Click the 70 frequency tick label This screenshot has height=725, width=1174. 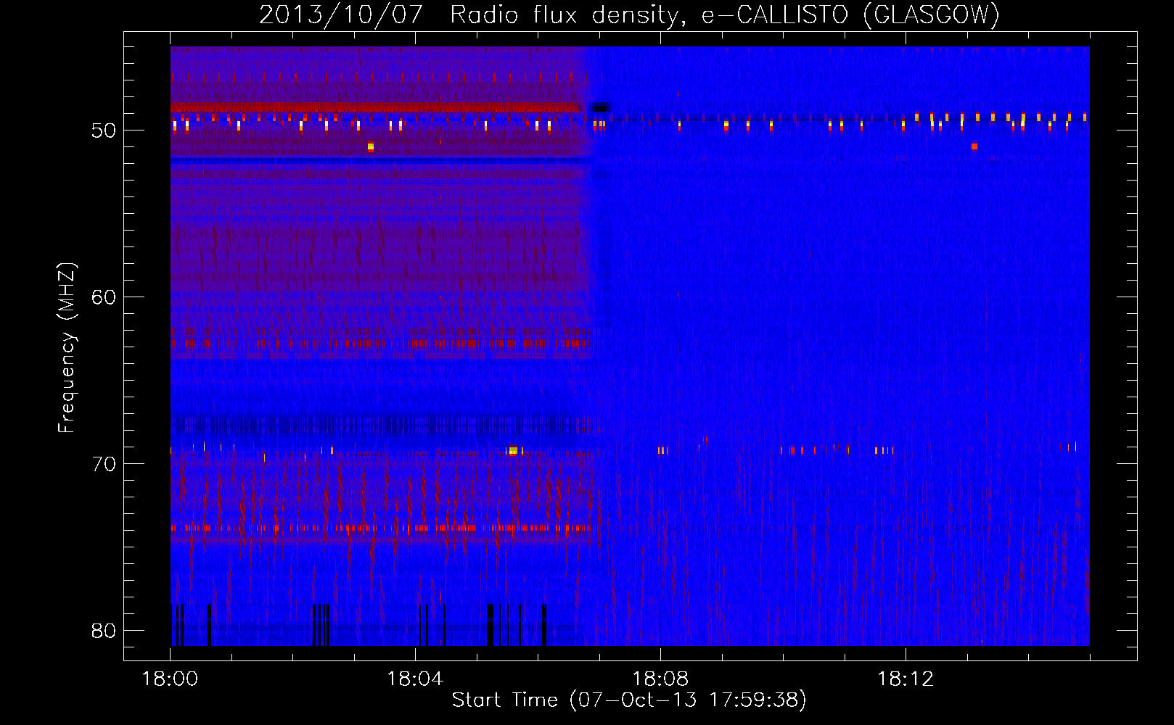pyautogui.click(x=104, y=464)
